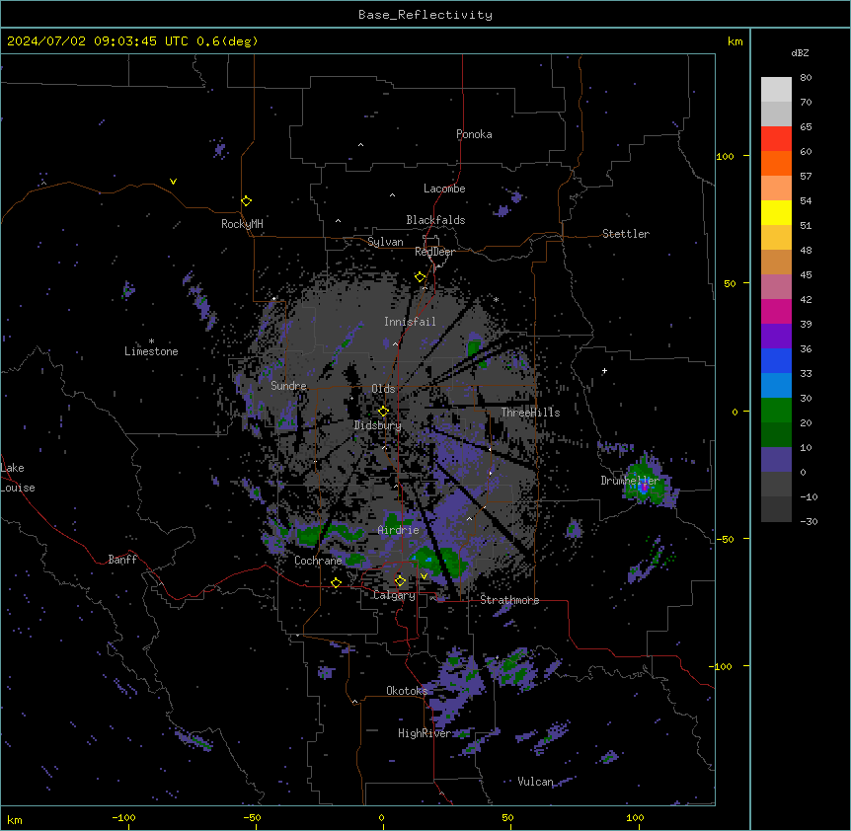Click the Olds label
The width and height of the screenshot is (851, 831).
coord(383,389)
